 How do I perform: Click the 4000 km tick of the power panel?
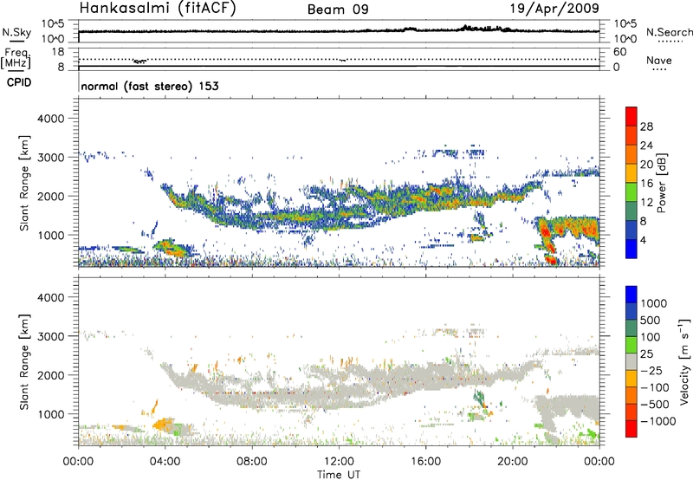tap(50, 119)
